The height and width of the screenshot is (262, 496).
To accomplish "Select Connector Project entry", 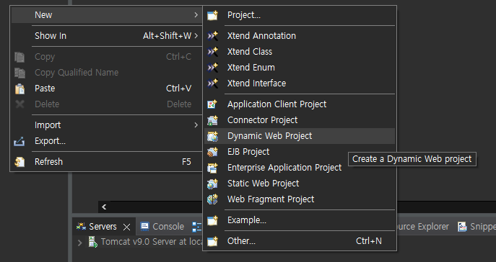I will pos(300,120).
